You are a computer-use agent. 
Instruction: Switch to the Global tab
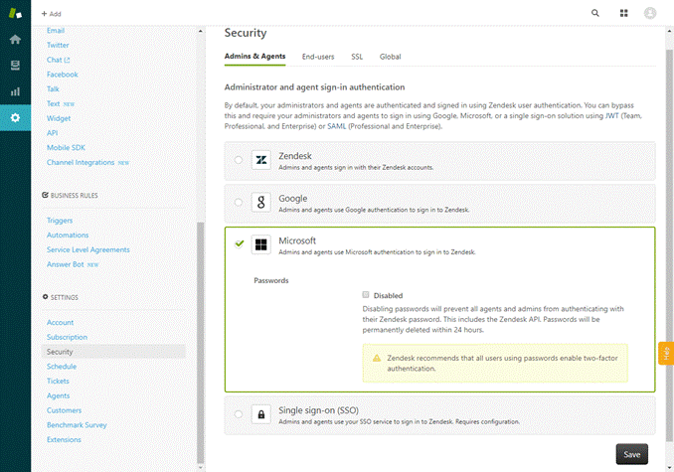coord(391,57)
